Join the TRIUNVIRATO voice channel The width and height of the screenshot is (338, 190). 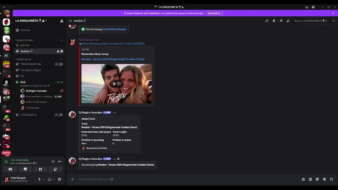point(39,64)
